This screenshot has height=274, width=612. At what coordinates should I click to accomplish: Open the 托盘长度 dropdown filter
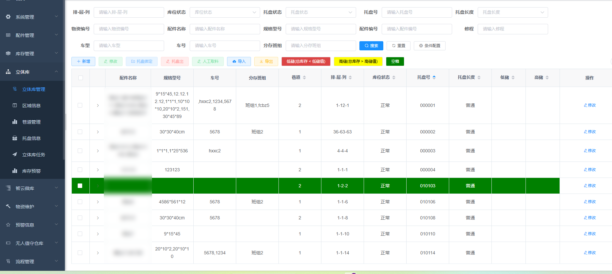[x=512, y=12]
